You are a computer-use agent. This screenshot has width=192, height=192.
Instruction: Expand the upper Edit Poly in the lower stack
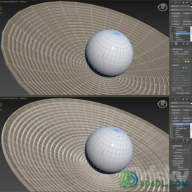(x=174, y=130)
